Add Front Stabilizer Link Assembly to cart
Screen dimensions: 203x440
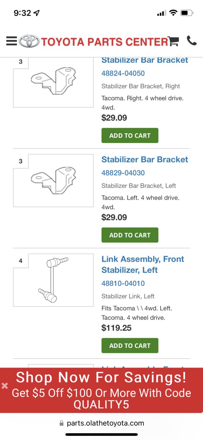coord(130,345)
